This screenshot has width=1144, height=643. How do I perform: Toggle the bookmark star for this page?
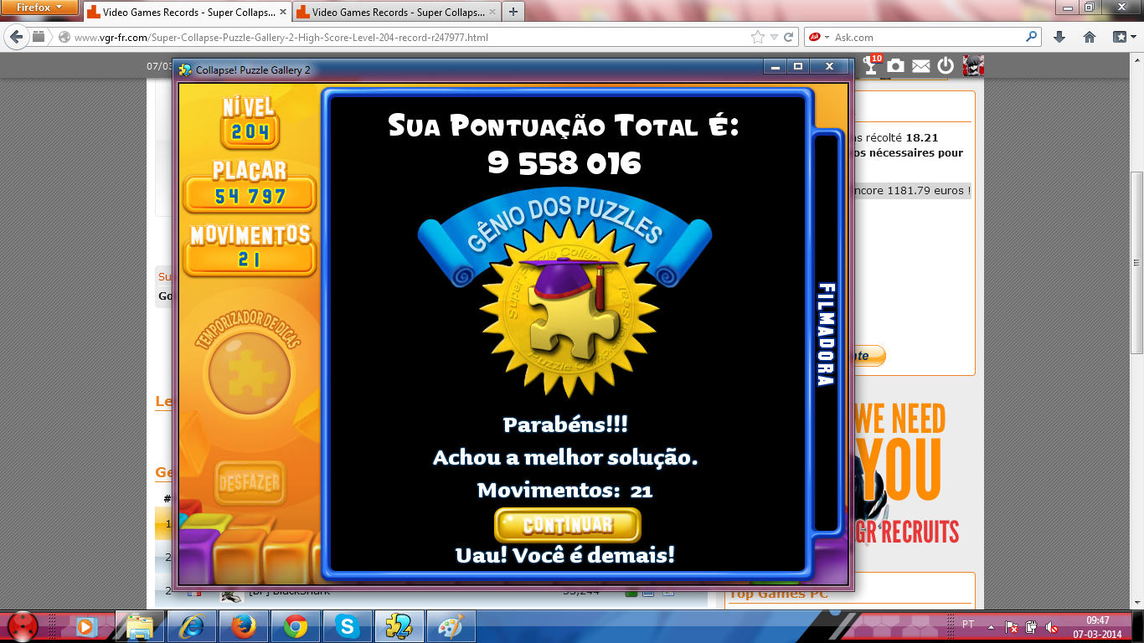coord(758,38)
